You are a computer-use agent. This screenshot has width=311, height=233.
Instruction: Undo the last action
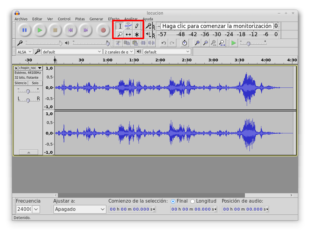tap(164, 43)
